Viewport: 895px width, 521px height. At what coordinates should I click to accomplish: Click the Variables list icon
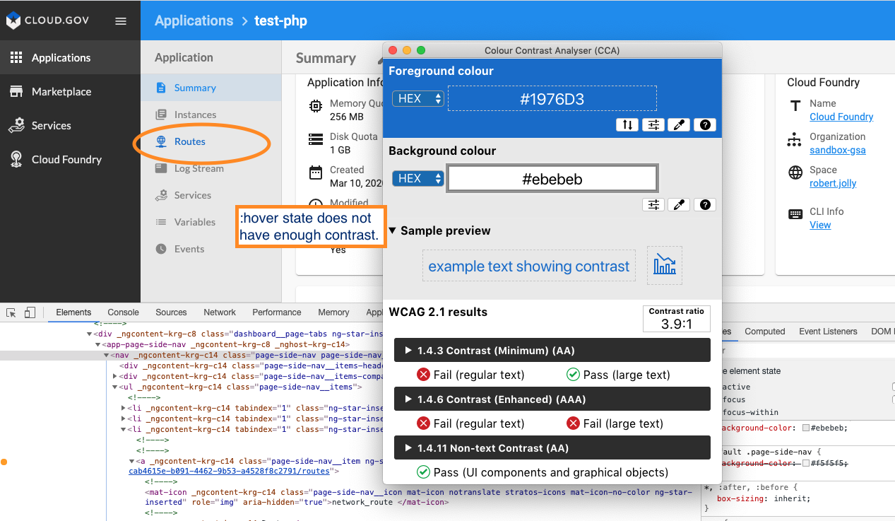tap(161, 222)
